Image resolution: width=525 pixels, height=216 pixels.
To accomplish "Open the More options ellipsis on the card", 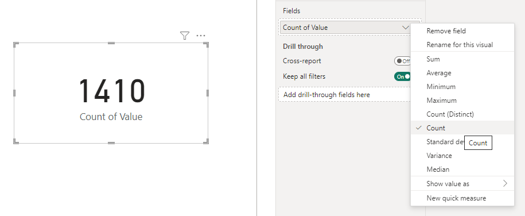I will pos(201,36).
